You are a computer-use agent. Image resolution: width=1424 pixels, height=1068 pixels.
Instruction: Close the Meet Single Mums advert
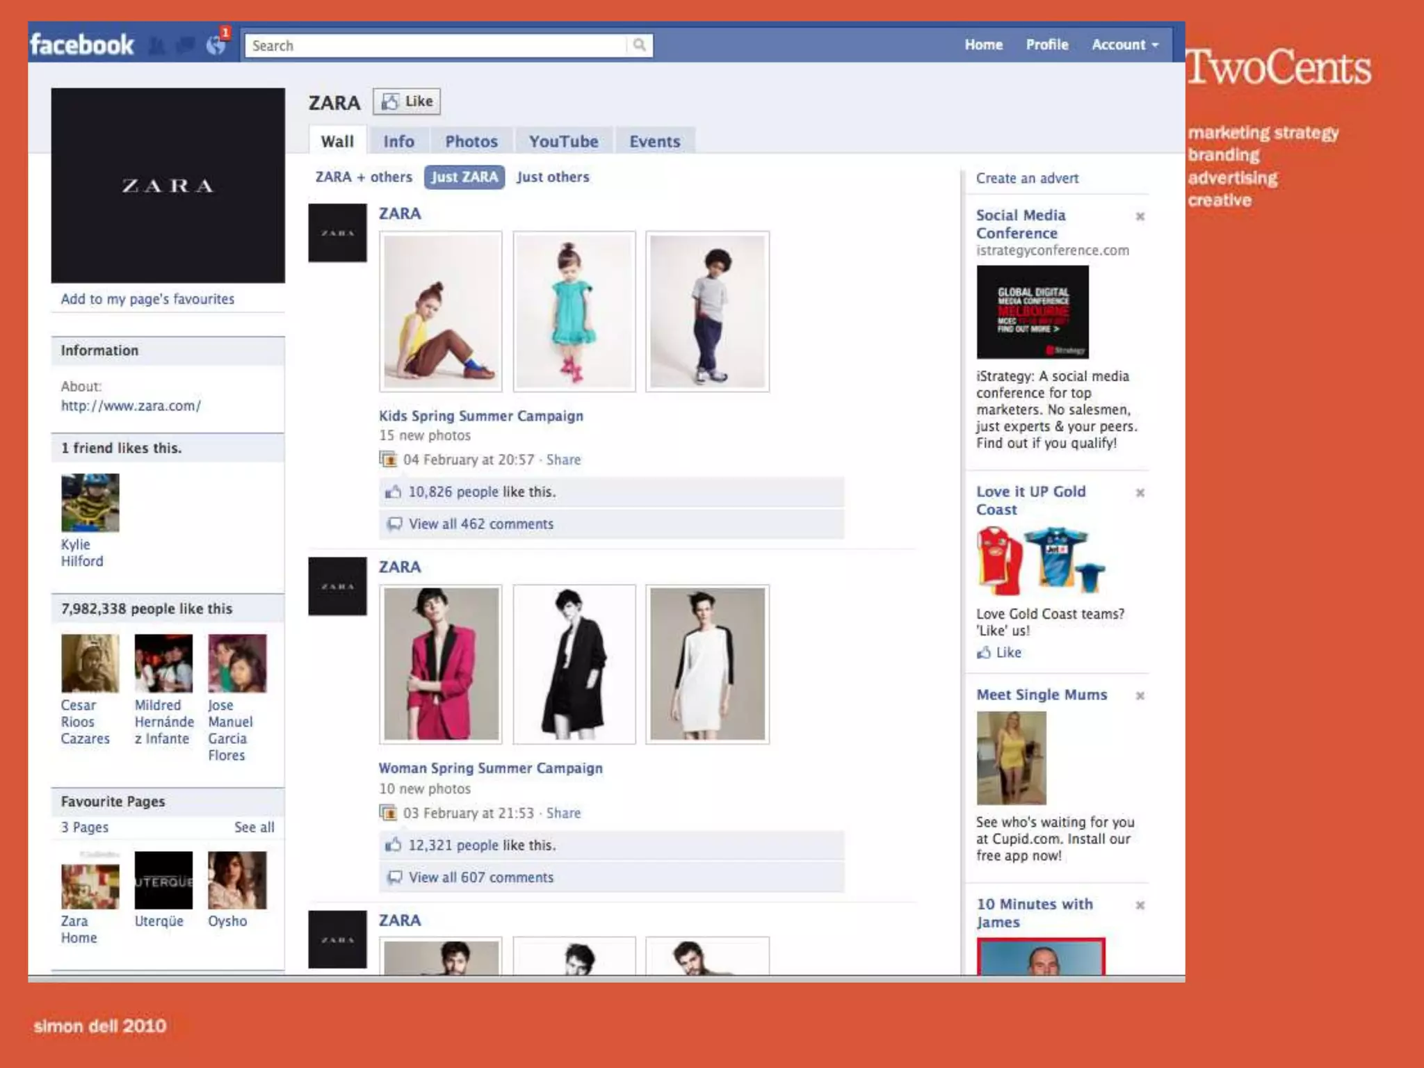point(1140,695)
